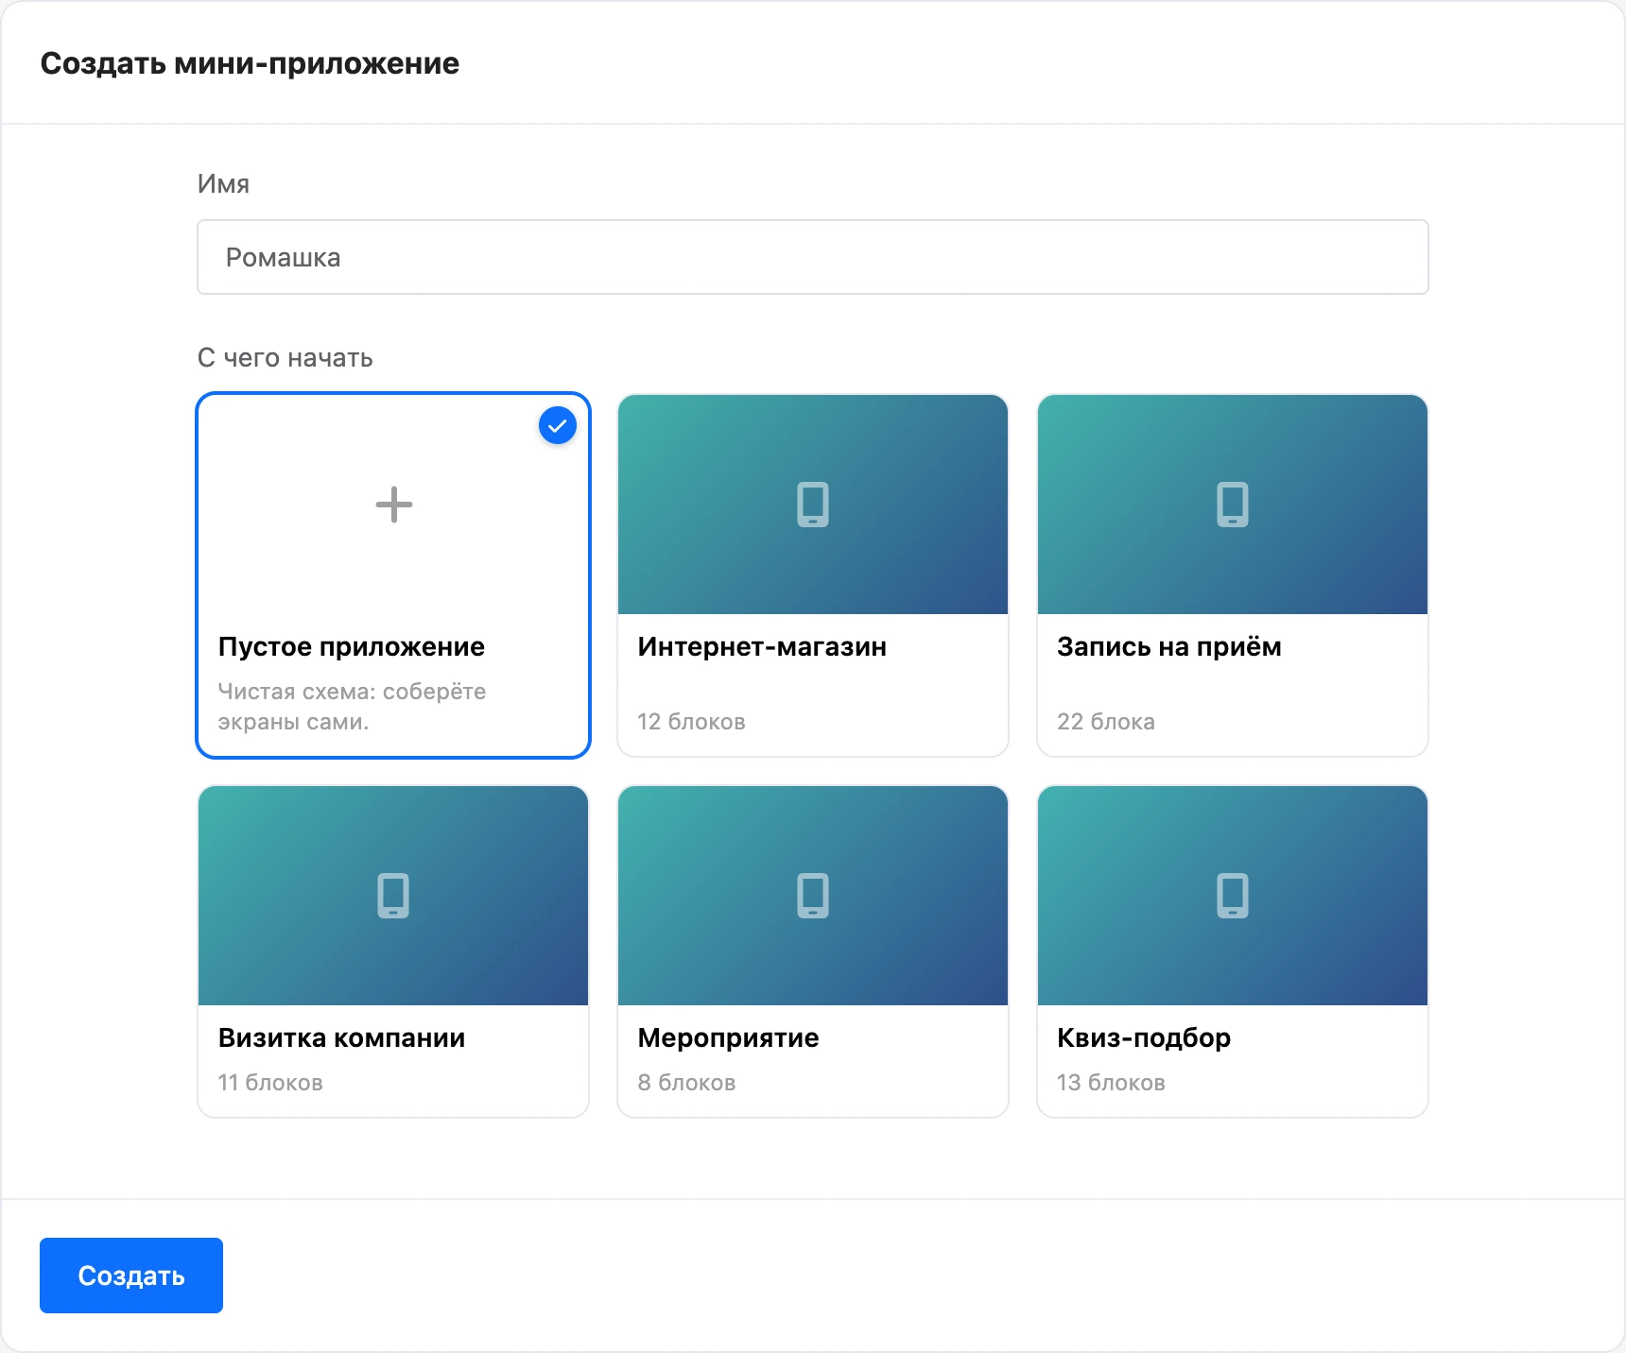Click the 22 блока label

coord(1106,722)
